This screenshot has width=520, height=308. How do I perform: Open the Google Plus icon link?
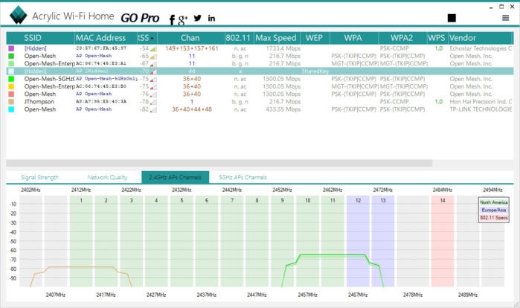point(183,20)
